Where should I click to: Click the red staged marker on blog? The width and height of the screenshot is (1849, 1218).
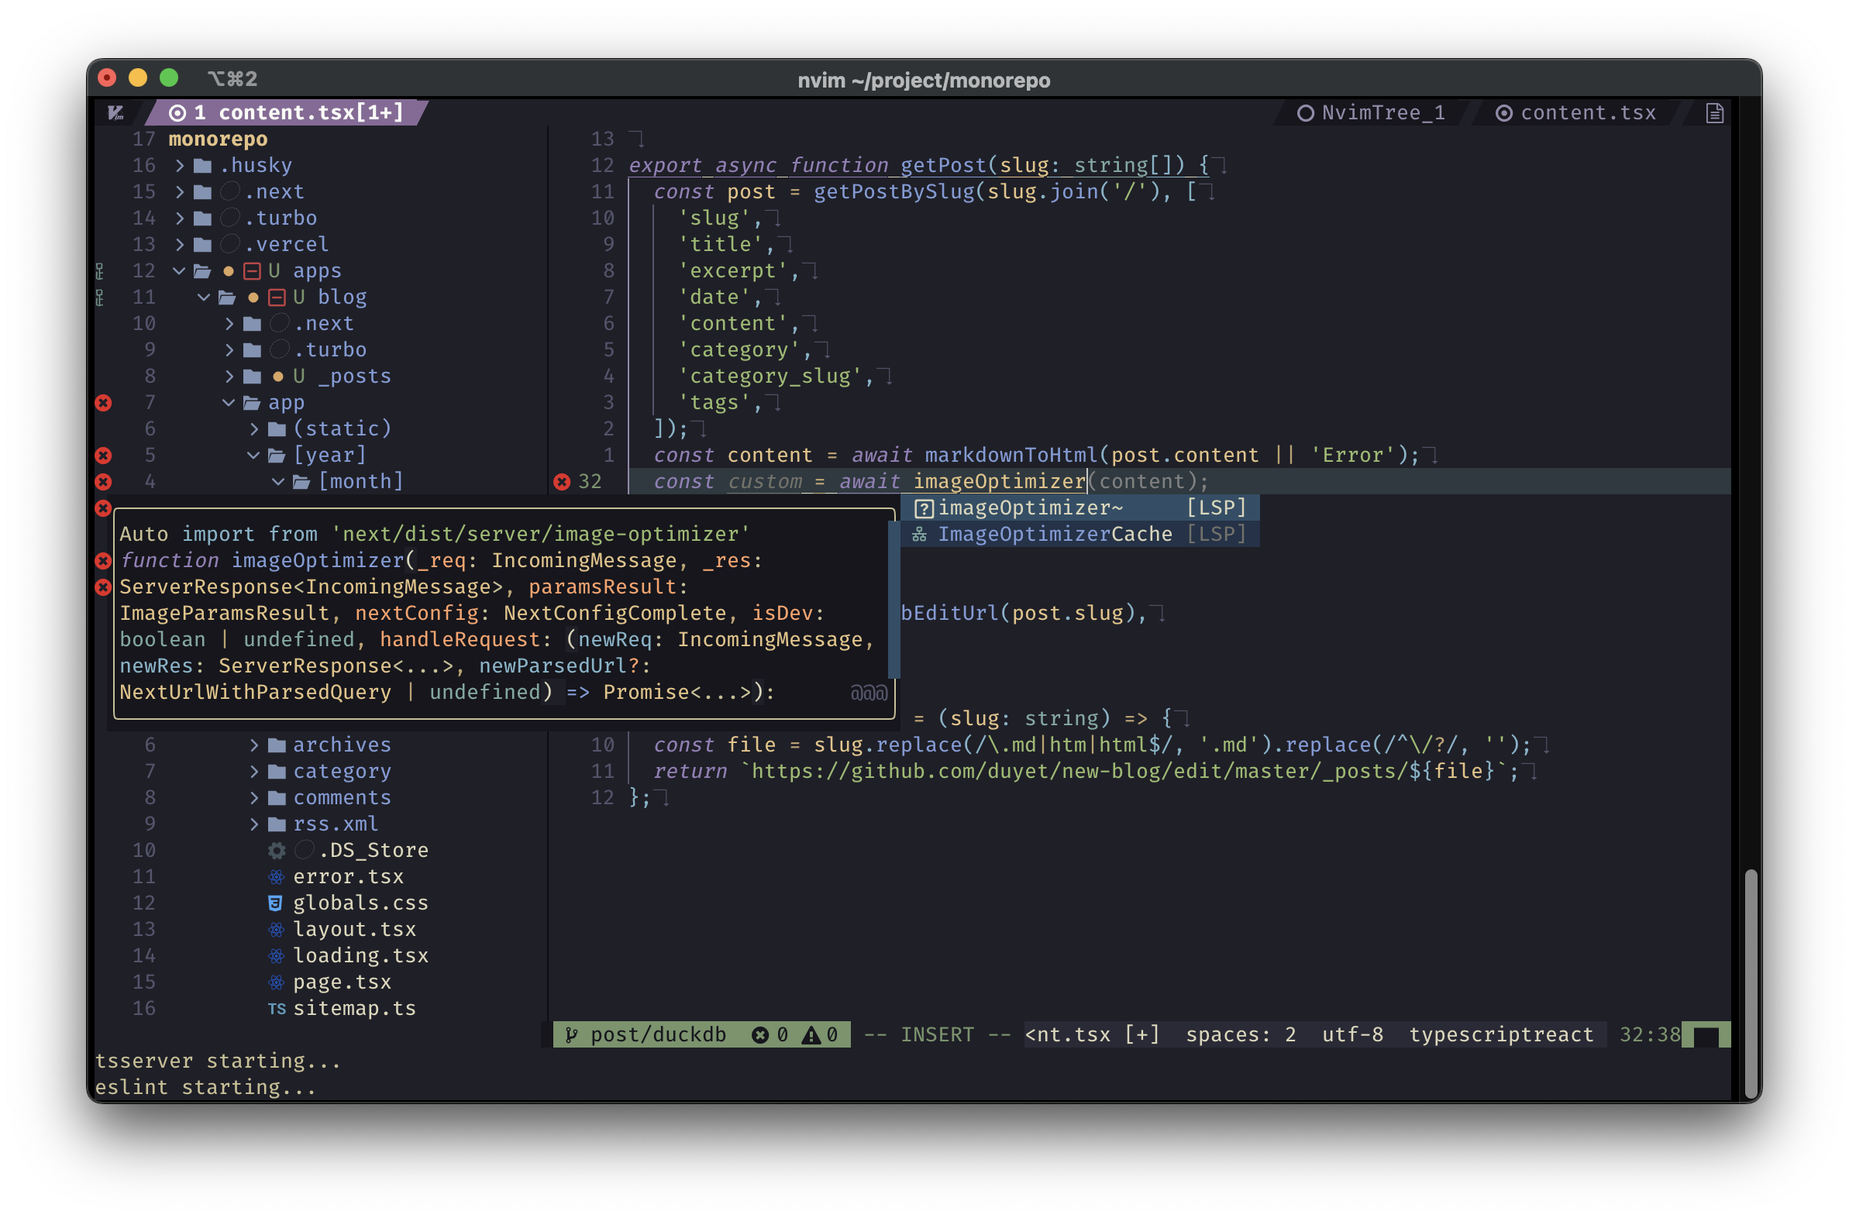click(277, 298)
